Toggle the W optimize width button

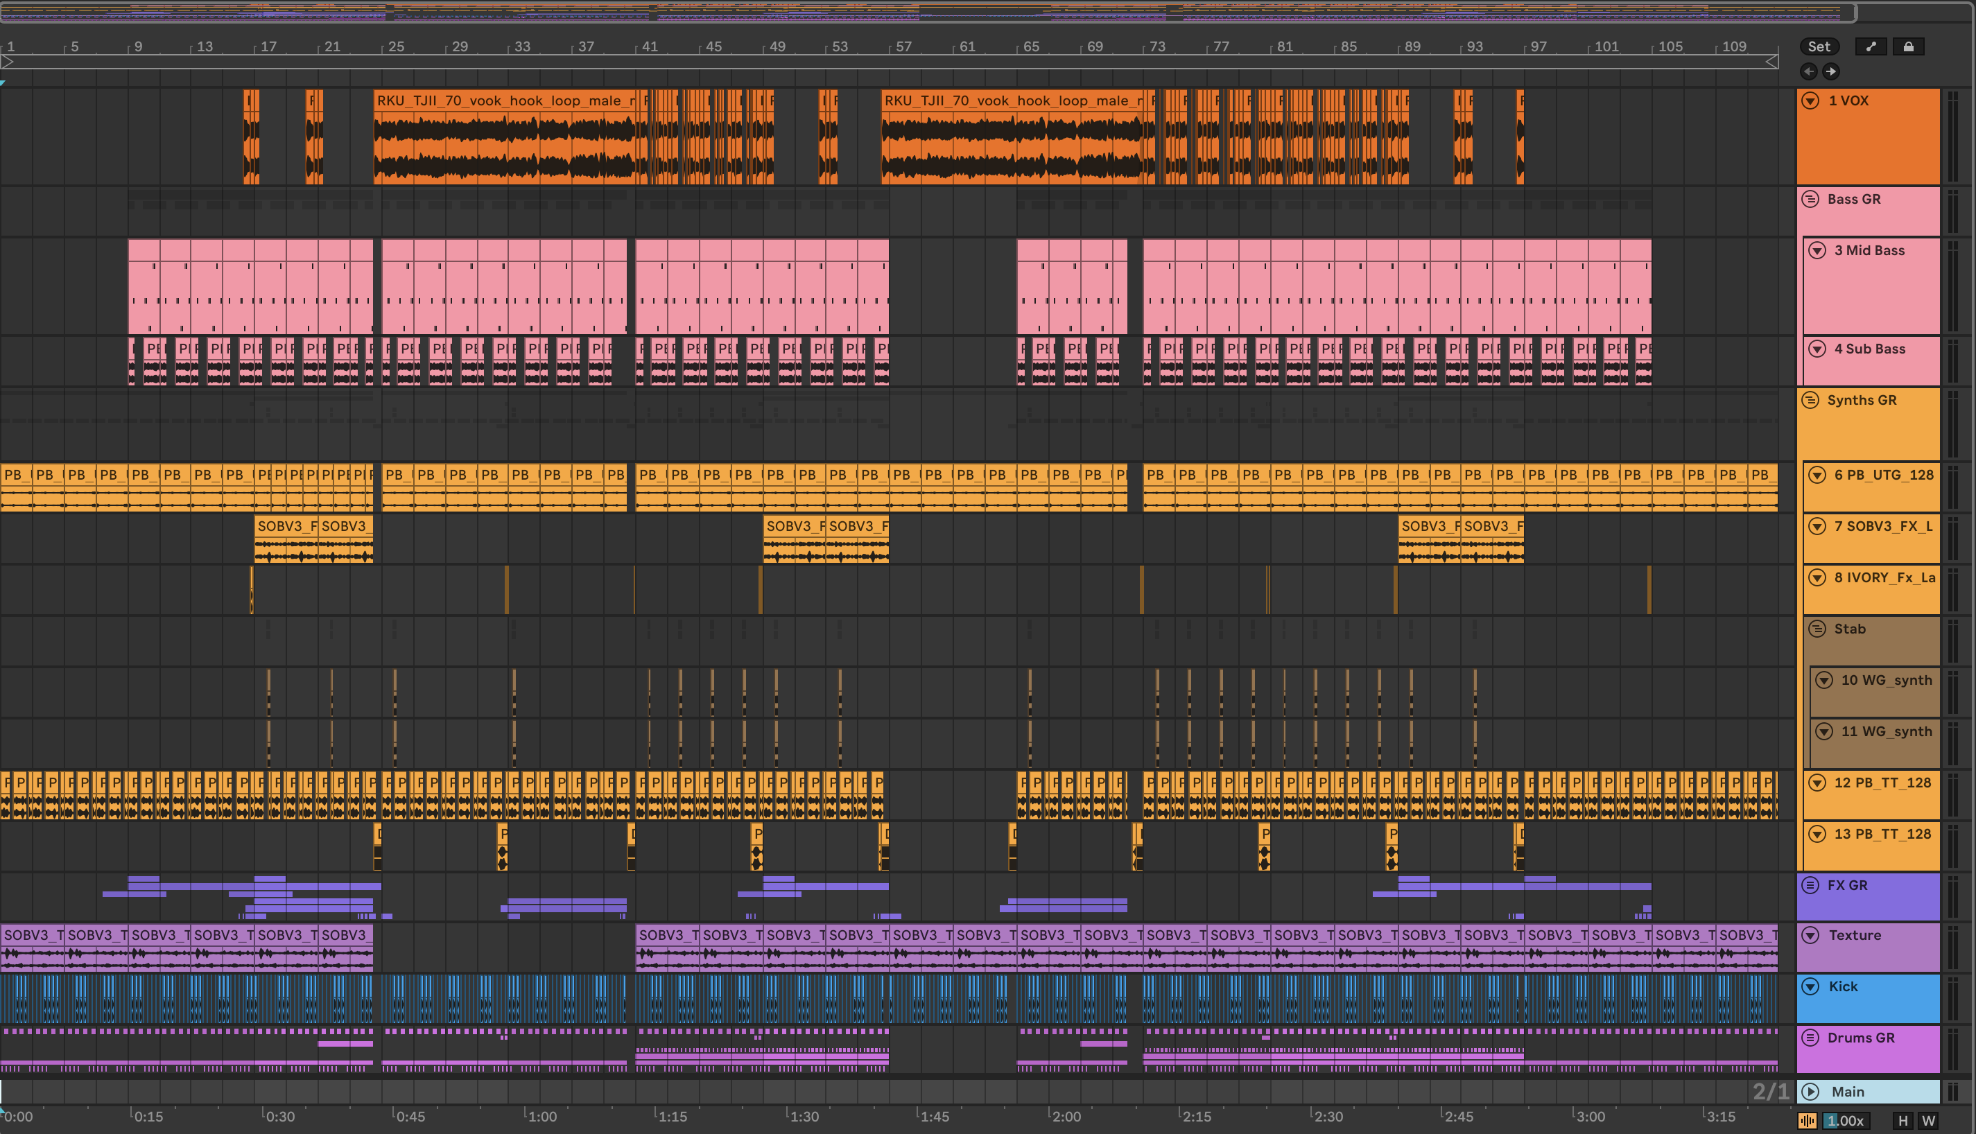pyautogui.click(x=1927, y=1121)
